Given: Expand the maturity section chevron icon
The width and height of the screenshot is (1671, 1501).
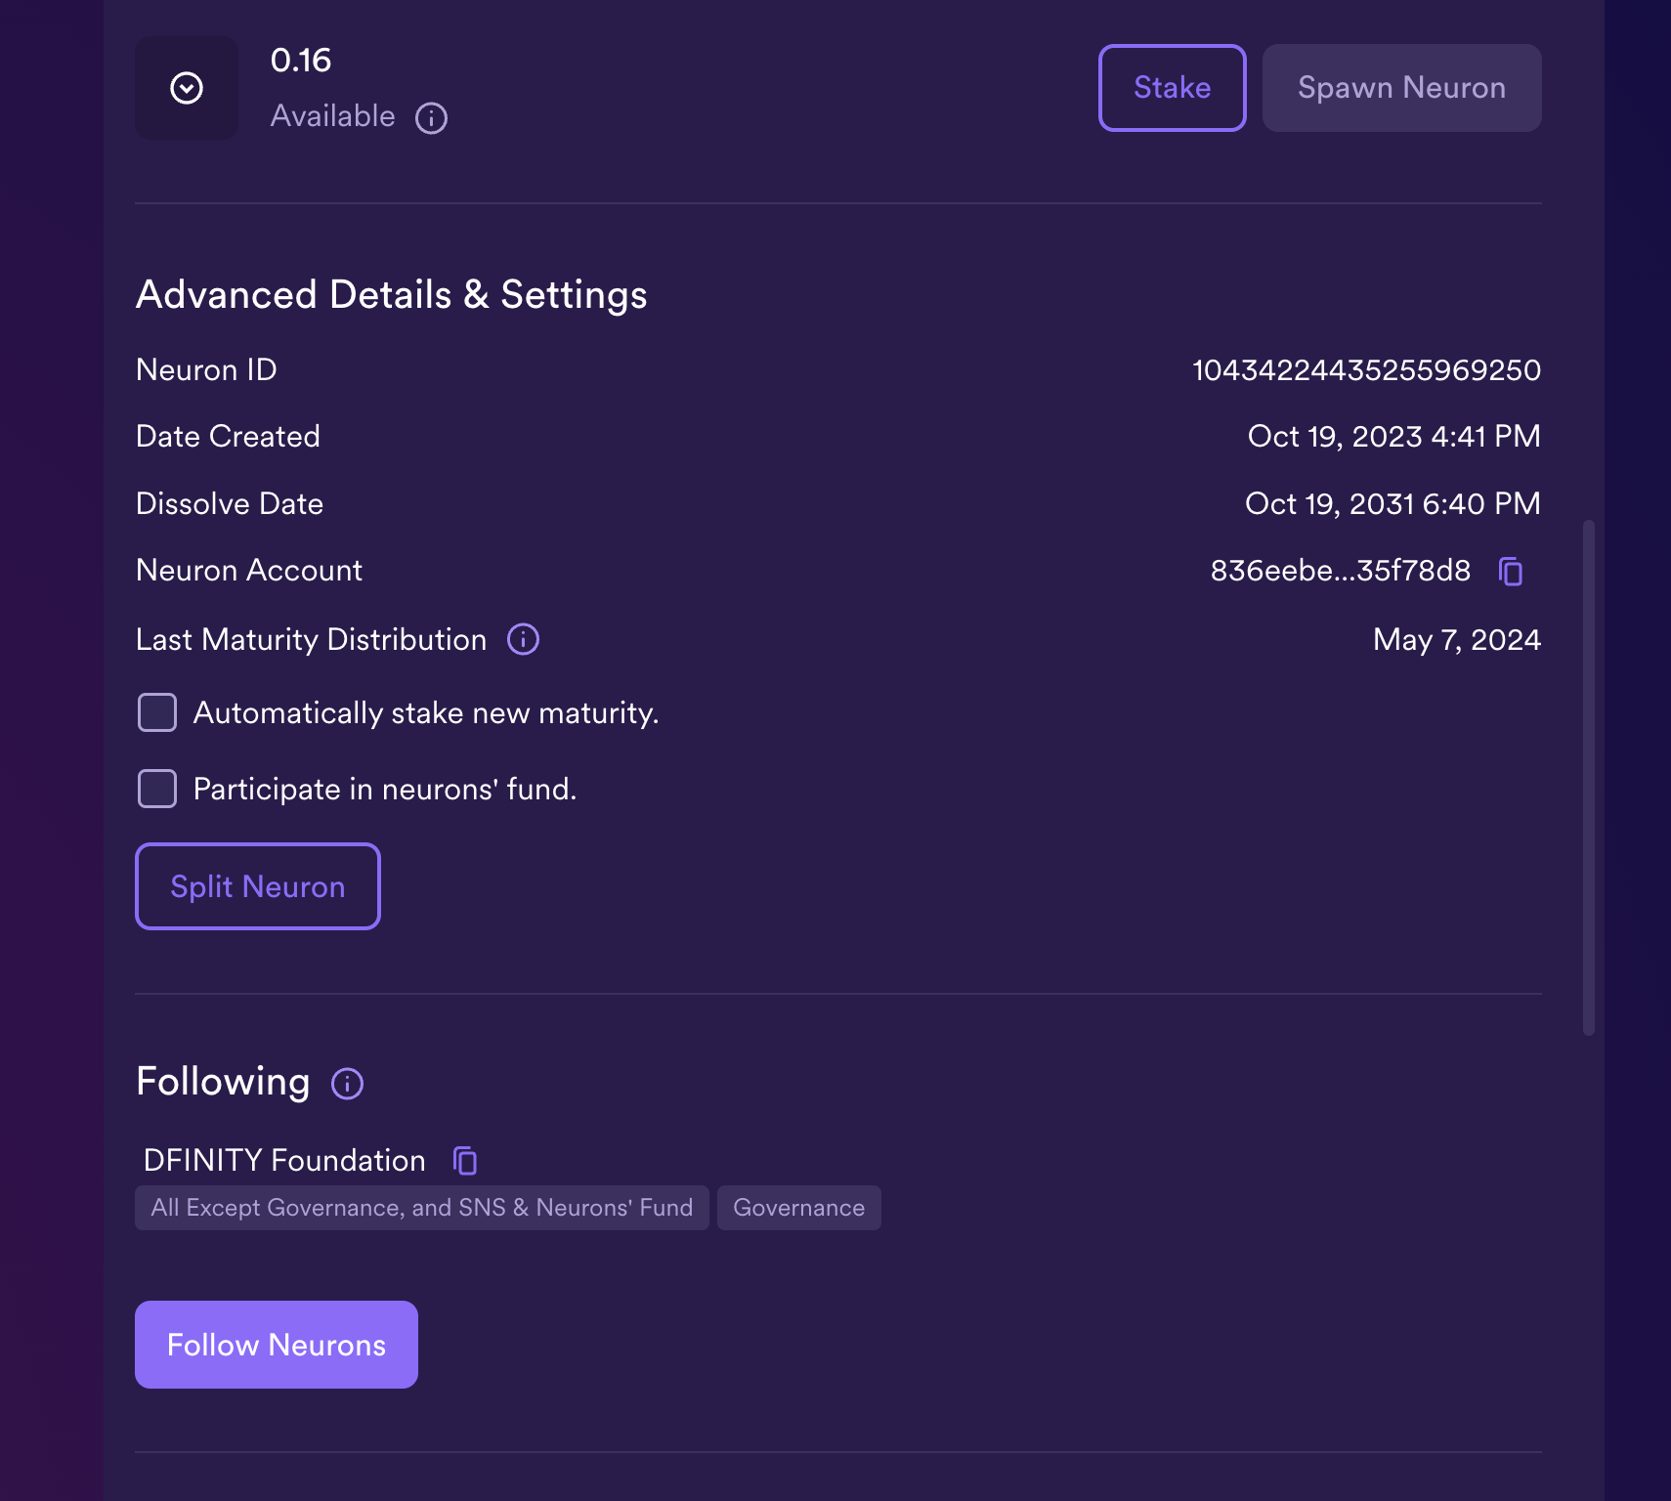Looking at the screenshot, I should coord(187,88).
